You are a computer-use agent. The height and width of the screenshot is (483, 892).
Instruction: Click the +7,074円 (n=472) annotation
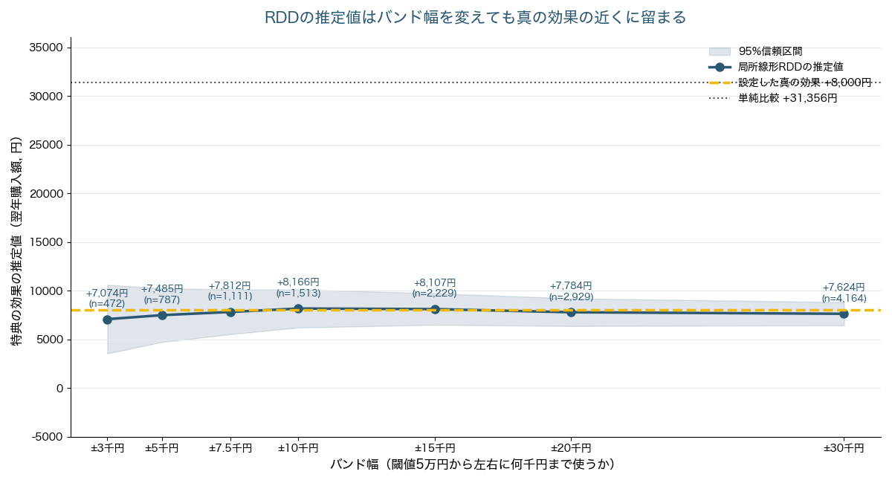(x=107, y=298)
